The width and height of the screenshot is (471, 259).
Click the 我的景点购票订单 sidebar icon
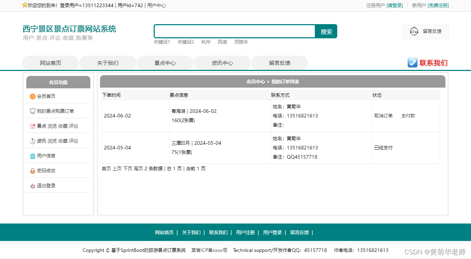point(33,111)
